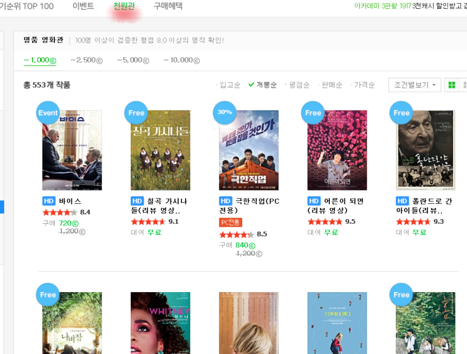Viewport: 467px width, 354px height.
Task: Click Free badge on 폴란드로 간 아이들 poster
Action: click(x=401, y=113)
